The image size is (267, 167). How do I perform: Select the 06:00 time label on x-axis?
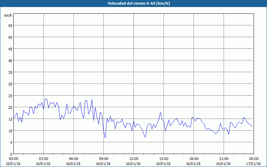(x=73, y=159)
